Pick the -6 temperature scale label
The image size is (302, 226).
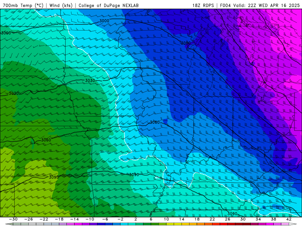[105, 219]
